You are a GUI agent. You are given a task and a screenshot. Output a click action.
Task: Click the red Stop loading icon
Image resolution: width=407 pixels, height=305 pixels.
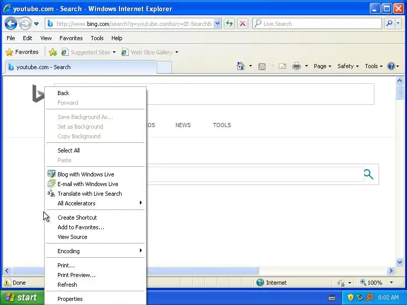point(243,23)
